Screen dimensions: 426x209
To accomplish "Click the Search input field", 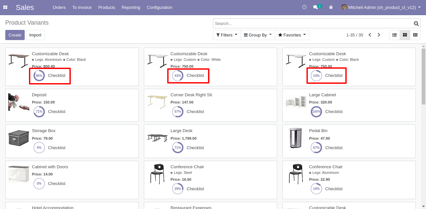I will 313,23.
